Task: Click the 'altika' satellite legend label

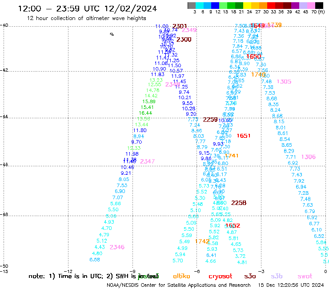Action: (181, 276)
